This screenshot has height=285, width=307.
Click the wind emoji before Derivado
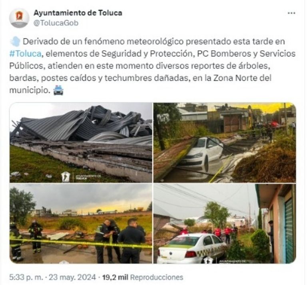coord(15,41)
